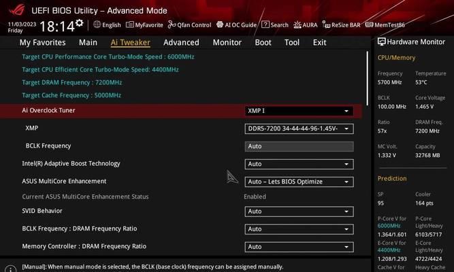Image resolution: width=454 pixels, height=272 pixels.
Task: Open AURA lighting icon
Action: 297,25
